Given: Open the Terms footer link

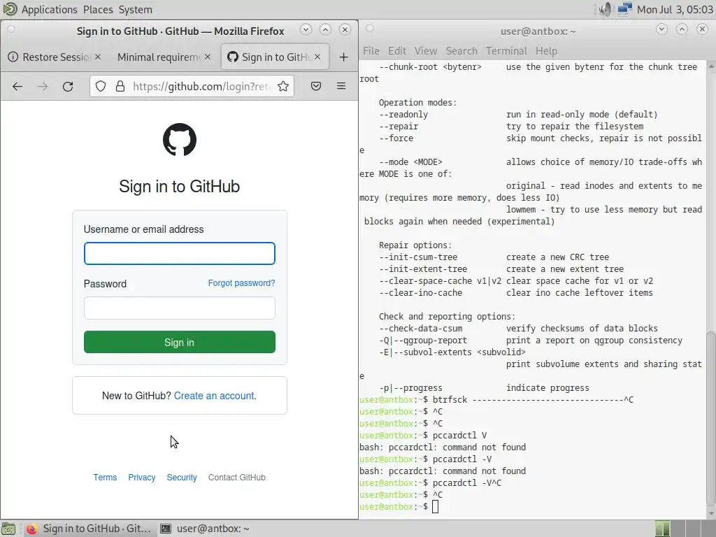Looking at the screenshot, I should (x=105, y=477).
